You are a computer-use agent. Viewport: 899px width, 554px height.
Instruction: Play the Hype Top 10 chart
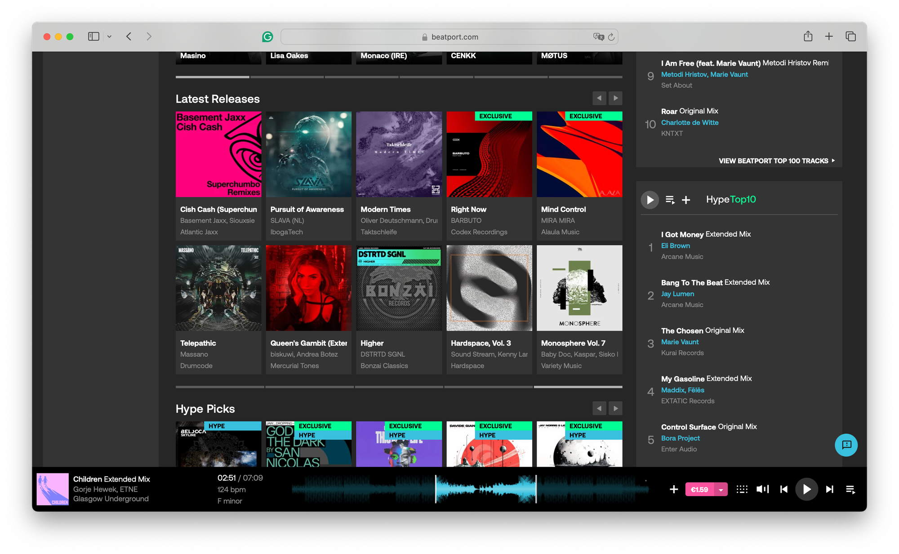(x=650, y=200)
